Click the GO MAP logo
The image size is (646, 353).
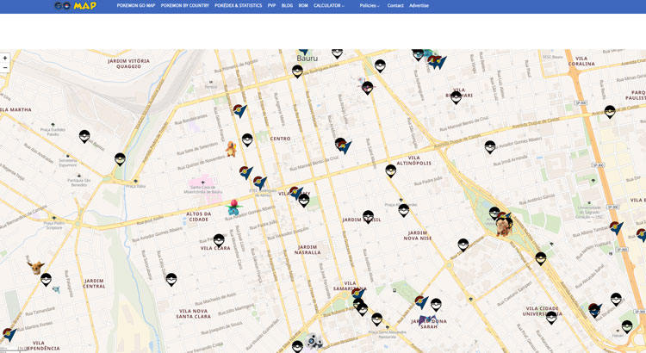[75, 5]
